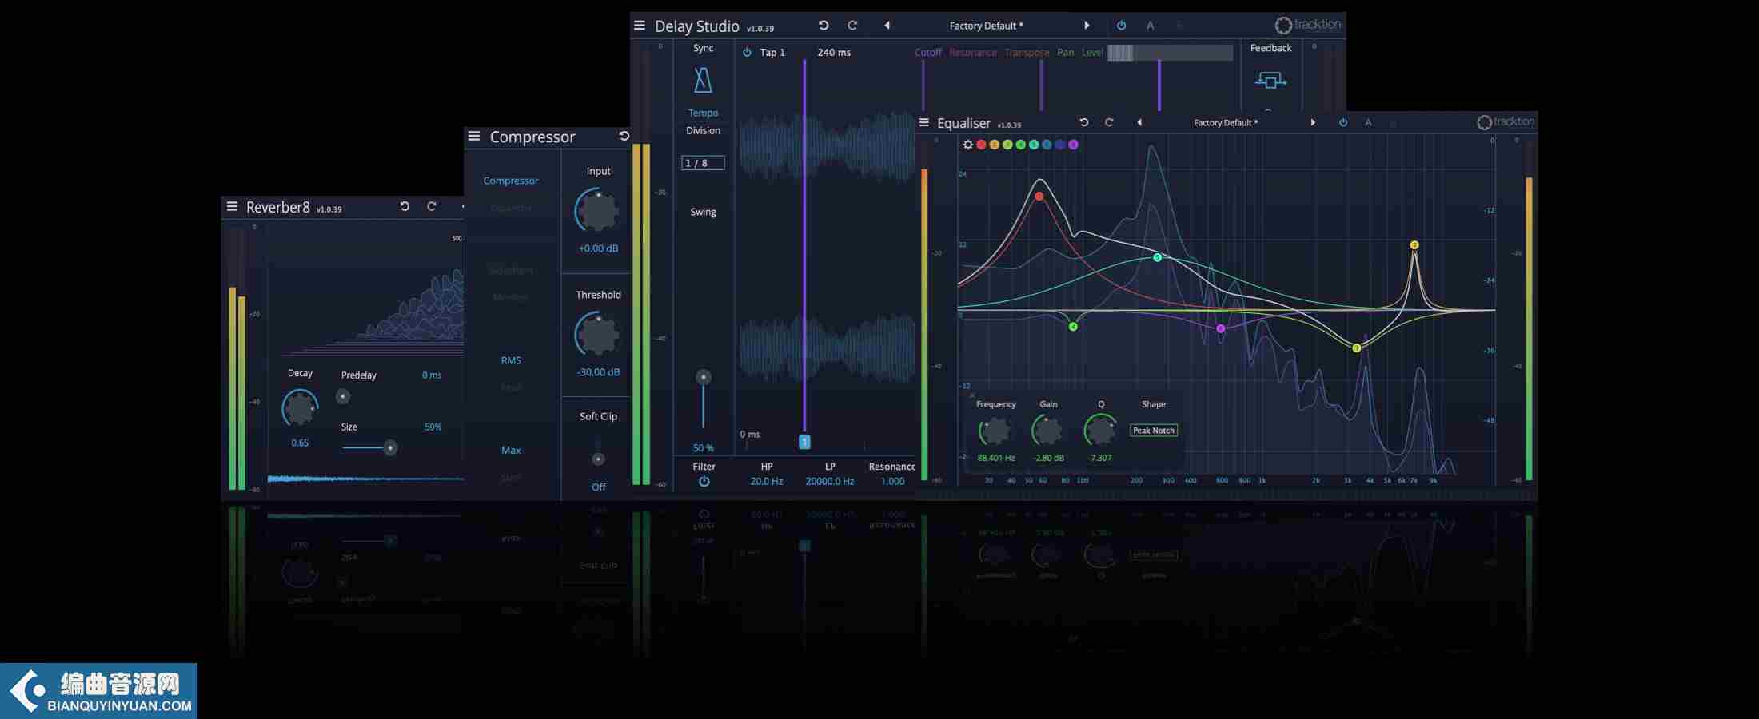Click Reverber8 undo arrow

tap(405, 206)
